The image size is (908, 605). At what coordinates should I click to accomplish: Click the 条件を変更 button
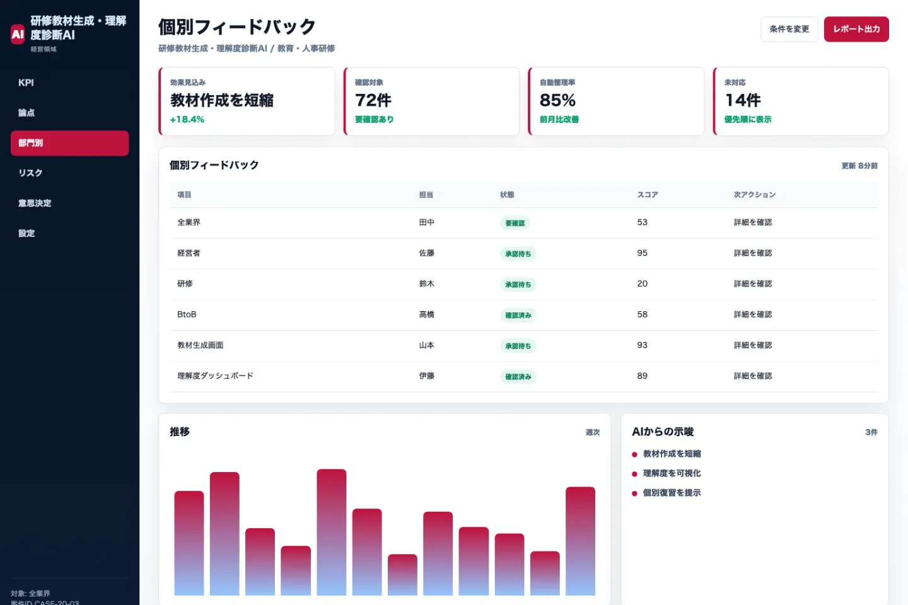tap(789, 29)
